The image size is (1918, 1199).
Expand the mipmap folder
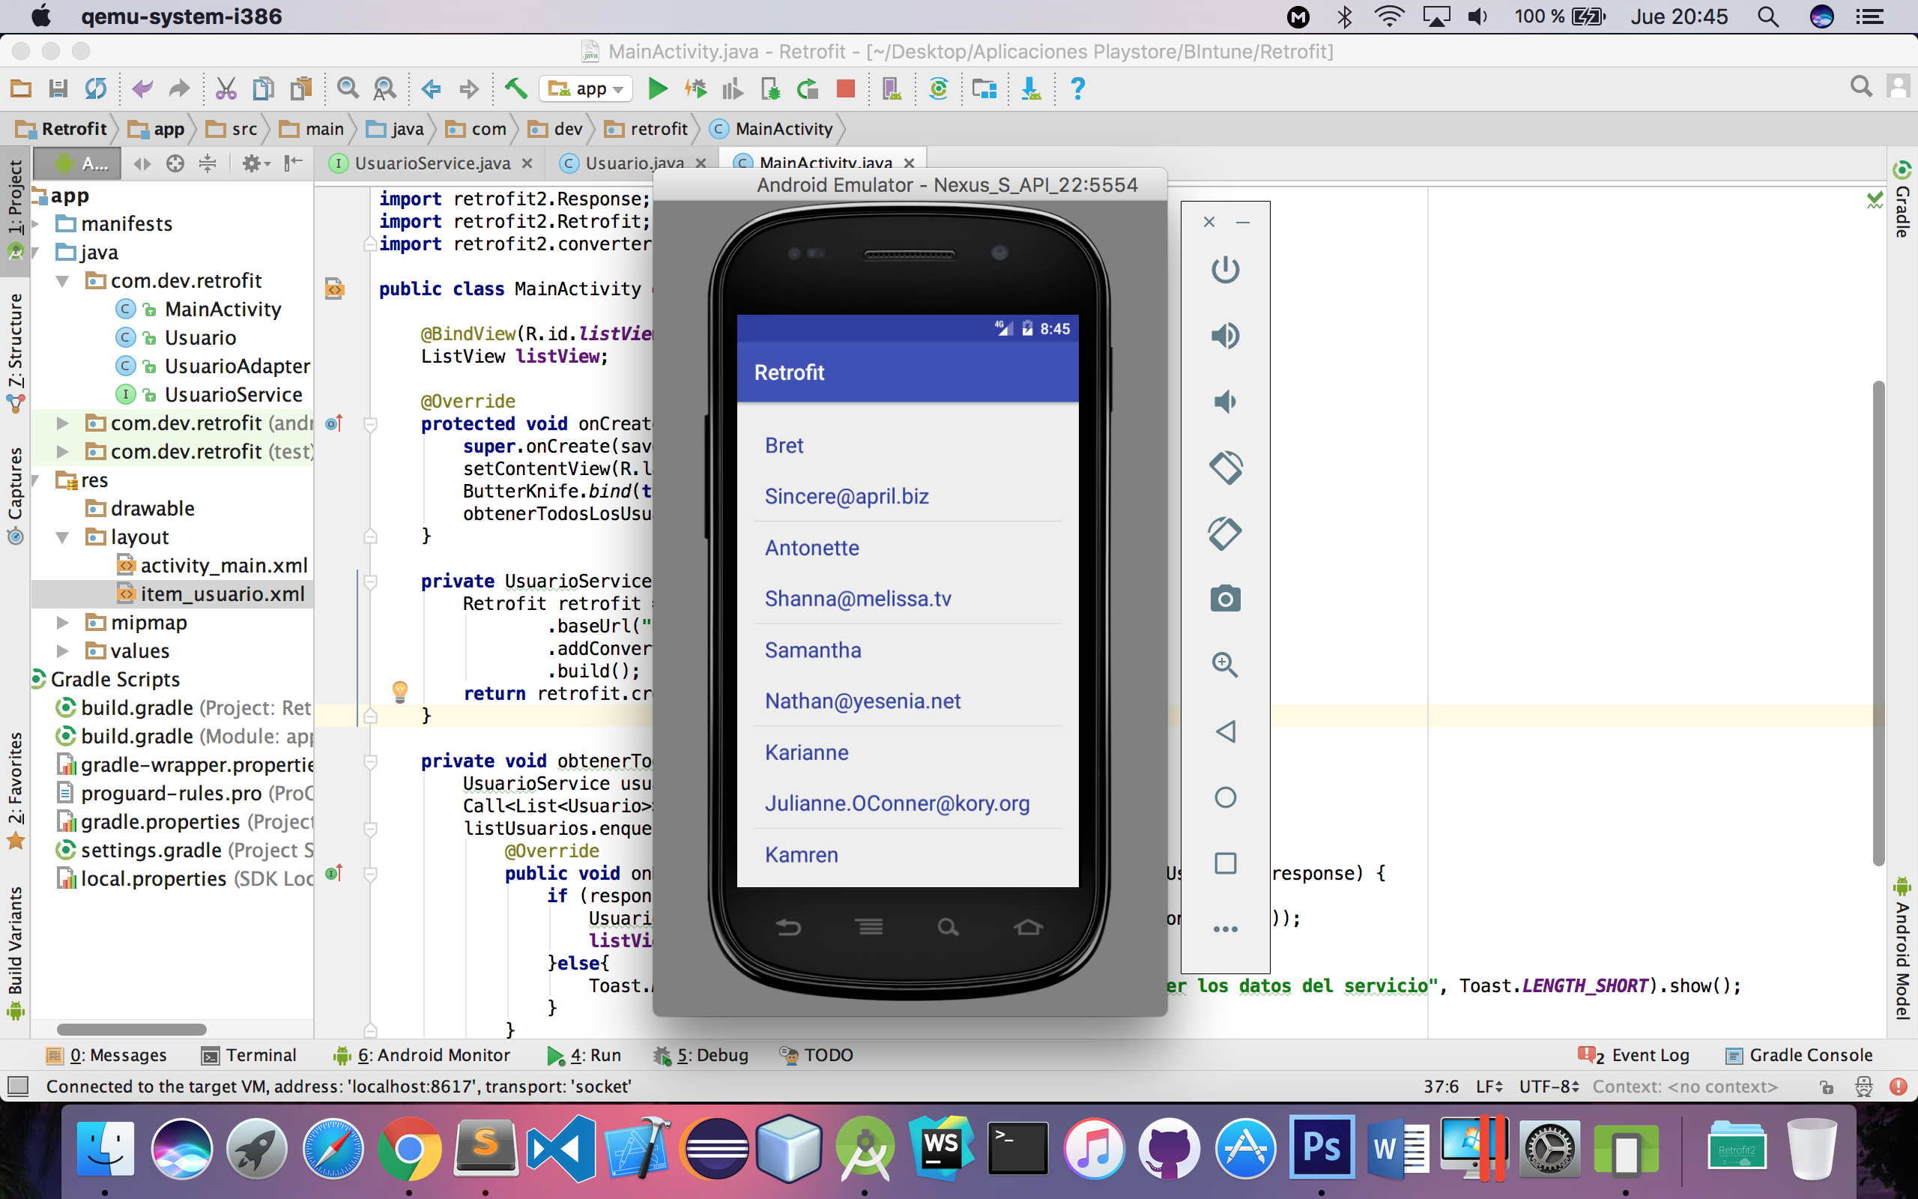tap(63, 623)
